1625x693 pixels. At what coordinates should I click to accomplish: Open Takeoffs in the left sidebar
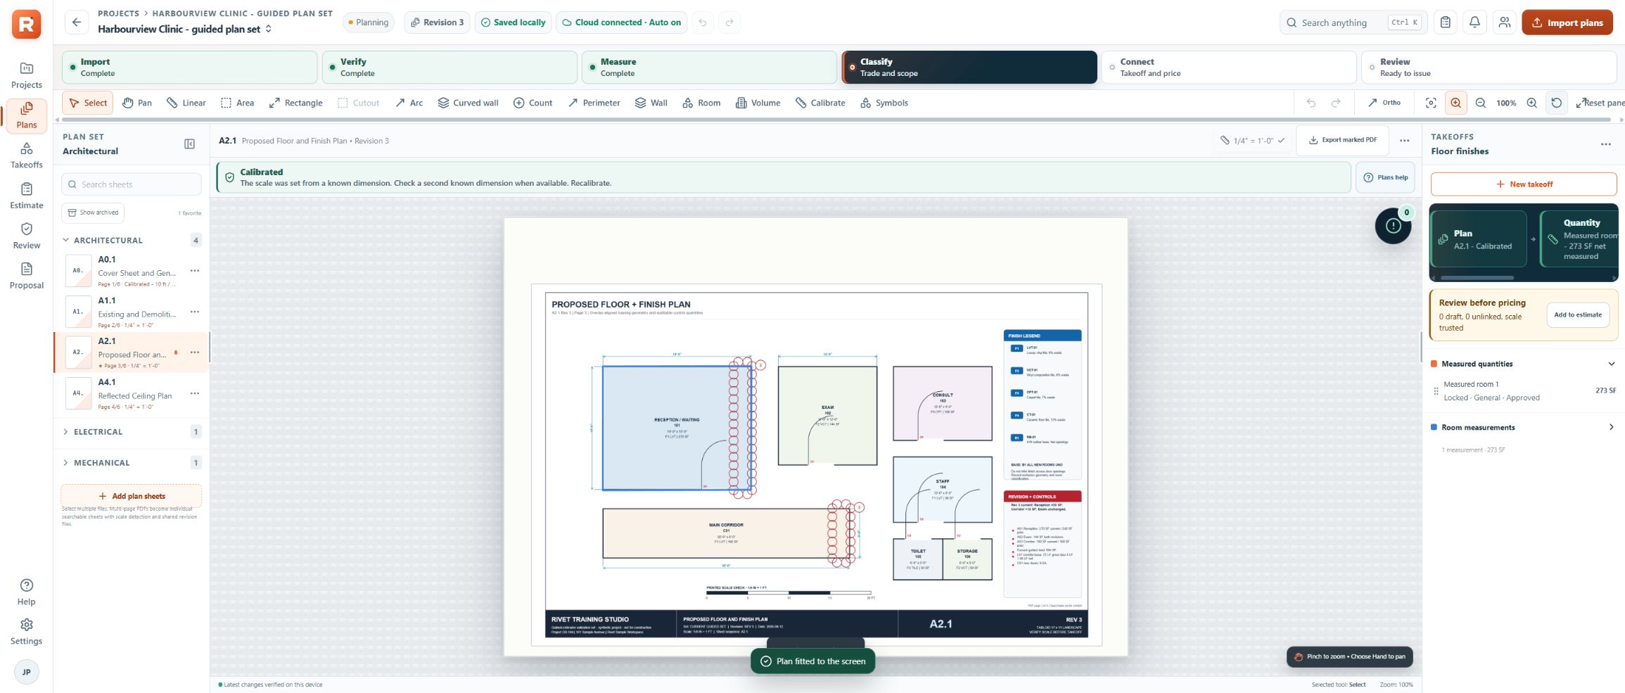27,155
